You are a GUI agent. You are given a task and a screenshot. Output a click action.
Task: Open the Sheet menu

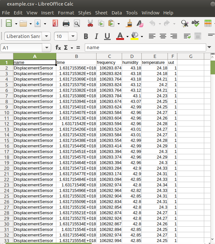tap(101, 13)
